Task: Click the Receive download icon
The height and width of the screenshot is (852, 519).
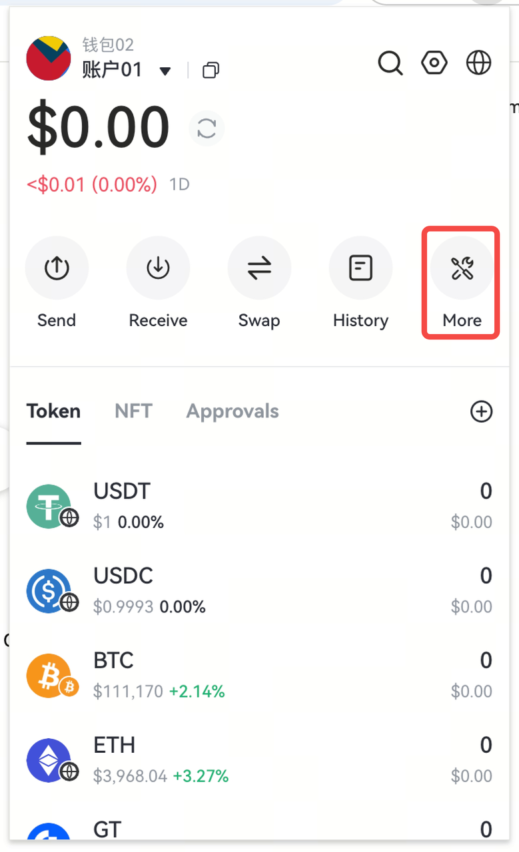Action: click(158, 268)
